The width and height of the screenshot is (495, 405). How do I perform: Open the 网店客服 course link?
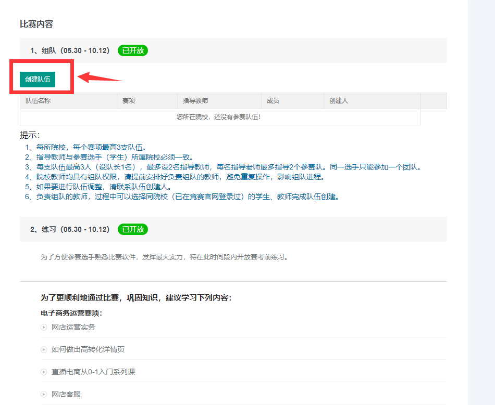(66, 394)
